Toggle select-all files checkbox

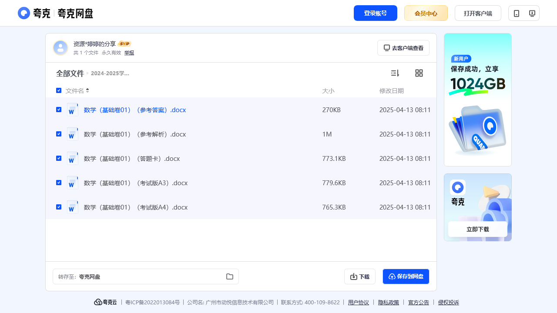tap(59, 90)
